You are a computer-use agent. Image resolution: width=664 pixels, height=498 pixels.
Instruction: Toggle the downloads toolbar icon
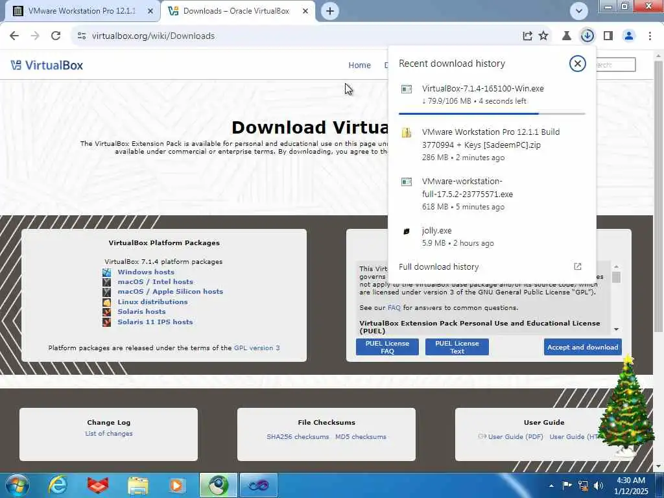[x=587, y=36]
